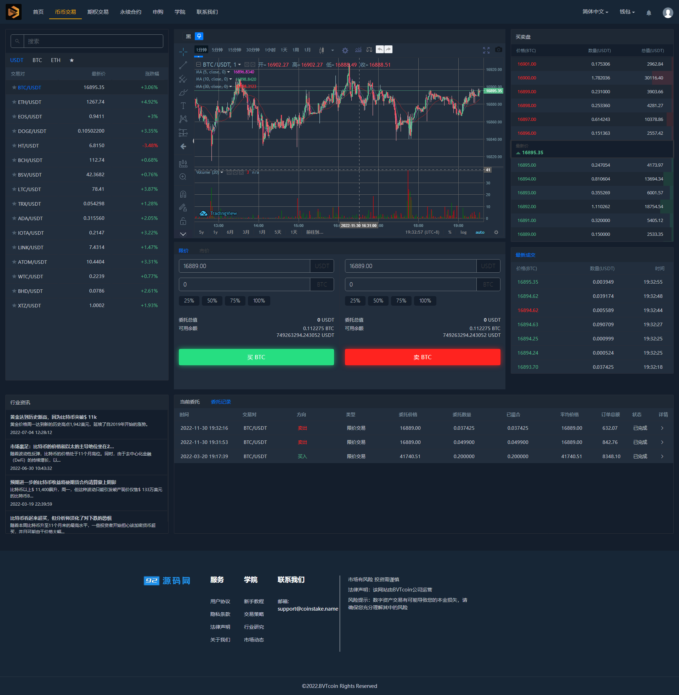This screenshot has width=679, height=695.
Task: Take a chart snapshot with camera icon
Action: pos(498,50)
